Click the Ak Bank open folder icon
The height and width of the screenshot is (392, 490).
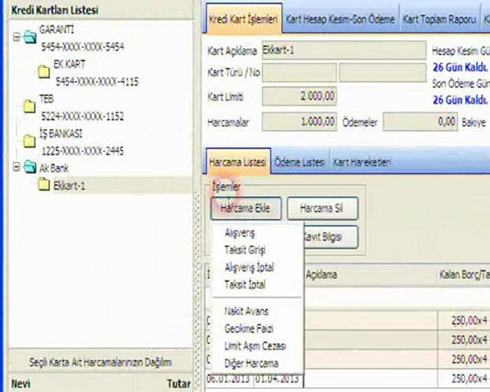30,167
